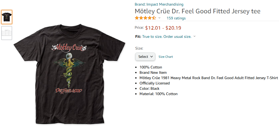Open the Size Chart link

[x=166, y=57]
